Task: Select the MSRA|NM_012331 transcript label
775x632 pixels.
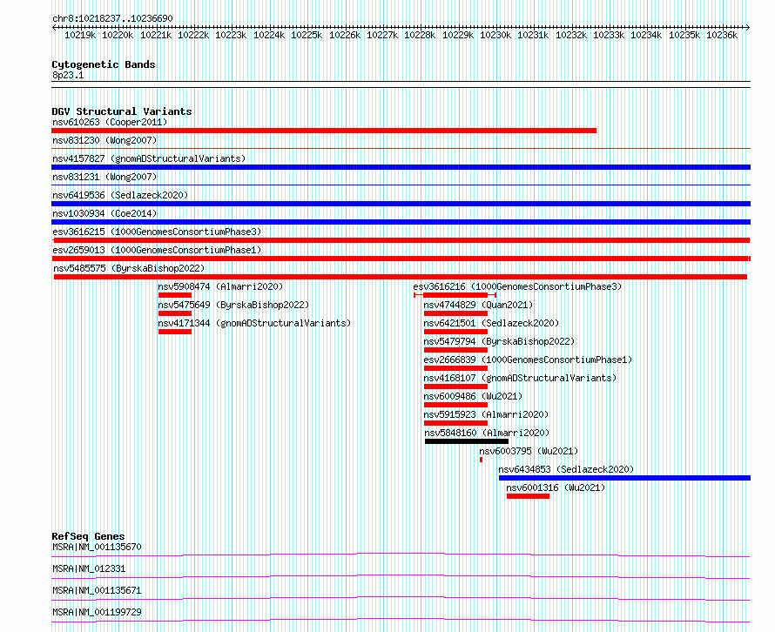Action: coord(89,568)
